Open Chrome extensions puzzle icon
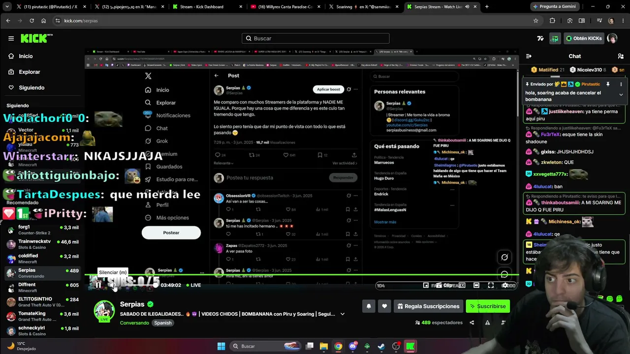Image resolution: width=630 pixels, height=354 pixels. click(x=552, y=21)
